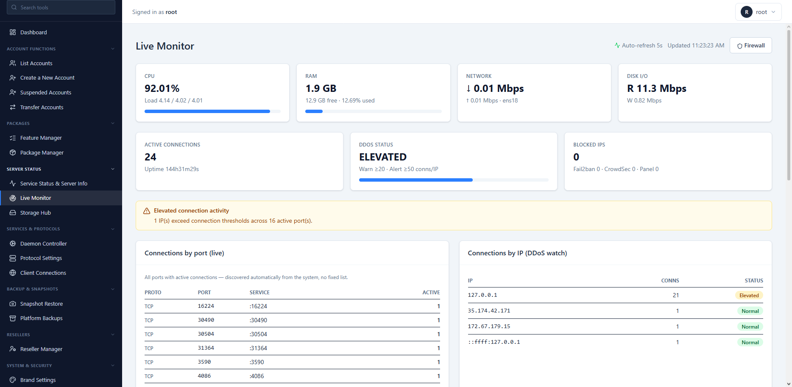This screenshot has width=792, height=387.
Task: Click IP address 172.67.179.15
Action: point(489,326)
